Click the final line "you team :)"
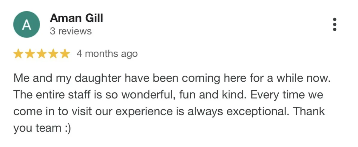358x147 pixels. tap(42, 129)
